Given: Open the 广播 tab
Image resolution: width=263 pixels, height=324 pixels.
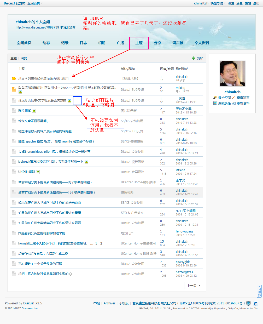Looking at the screenshot, I should click(x=120, y=43).
